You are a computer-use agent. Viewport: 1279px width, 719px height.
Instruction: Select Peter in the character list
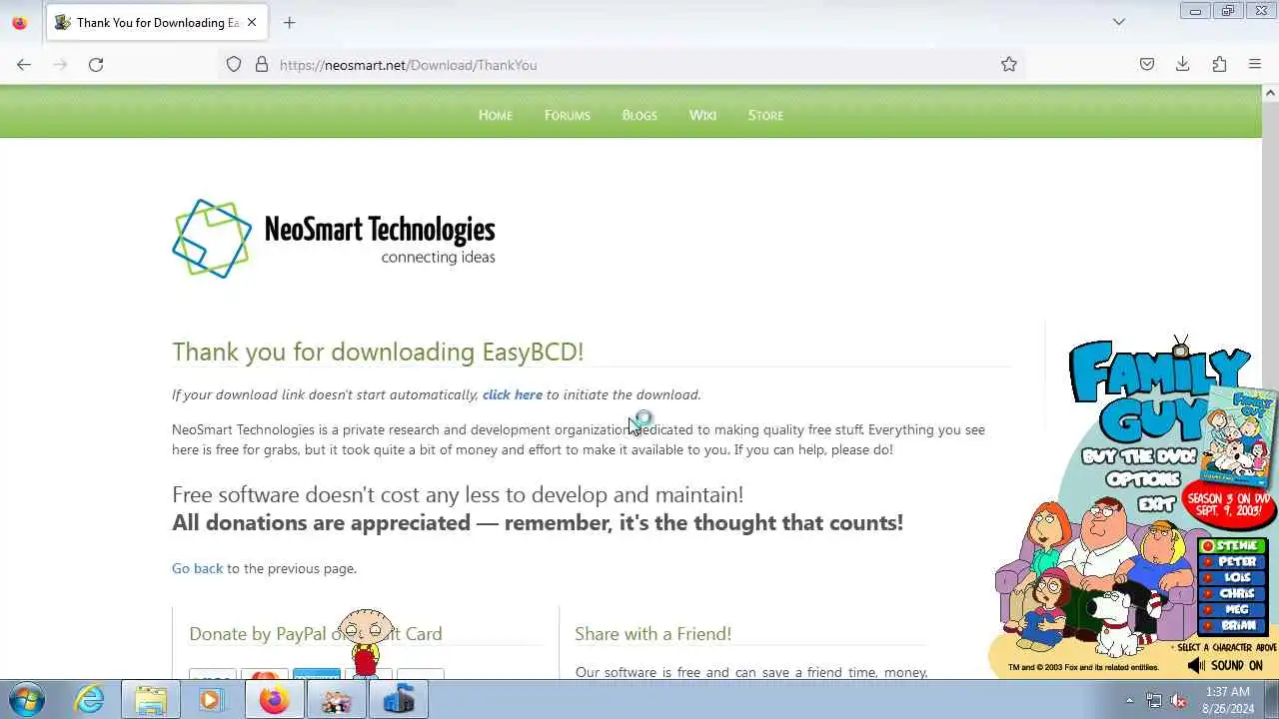pyautogui.click(x=1233, y=562)
